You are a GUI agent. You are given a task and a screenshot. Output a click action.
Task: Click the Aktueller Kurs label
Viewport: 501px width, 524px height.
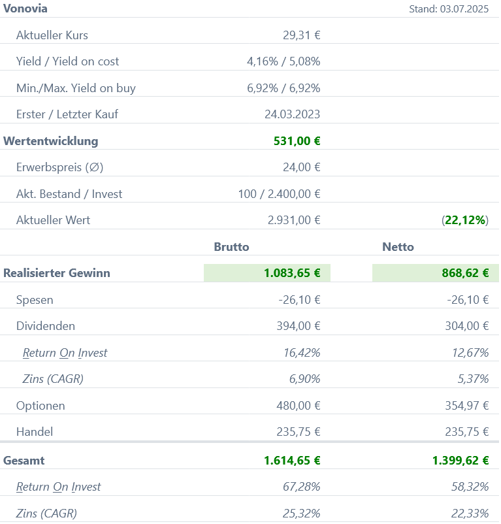(52, 35)
